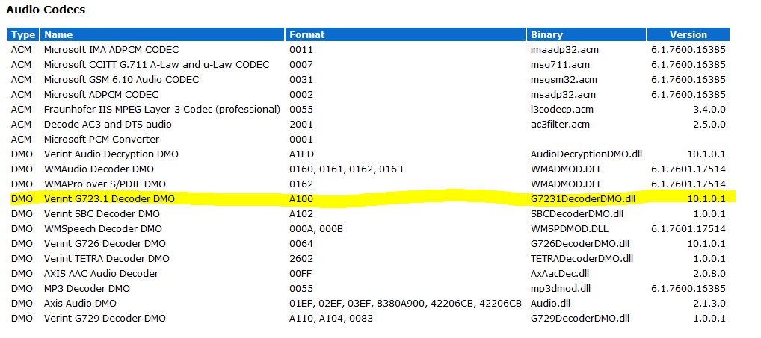The image size is (761, 338).
Task: Click the G7231DecoderDMO.dll binary name
Action: [x=583, y=198]
